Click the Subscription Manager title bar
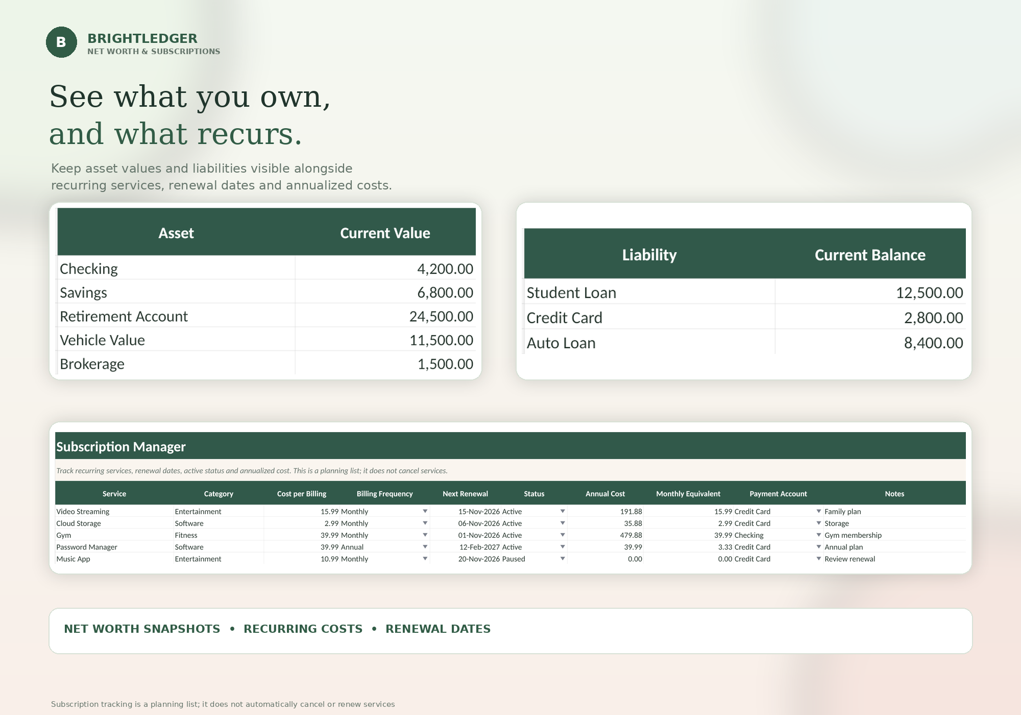The height and width of the screenshot is (715, 1021). point(510,446)
